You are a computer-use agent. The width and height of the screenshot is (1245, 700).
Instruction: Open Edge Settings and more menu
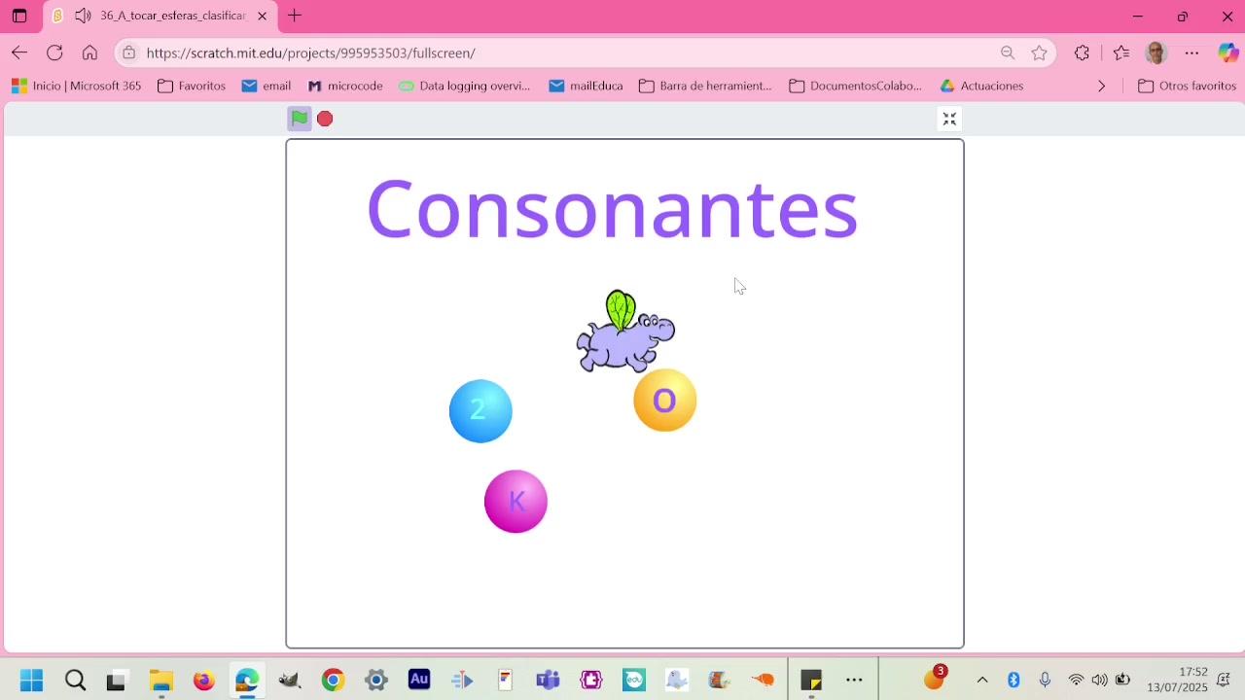tap(1192, 52)
